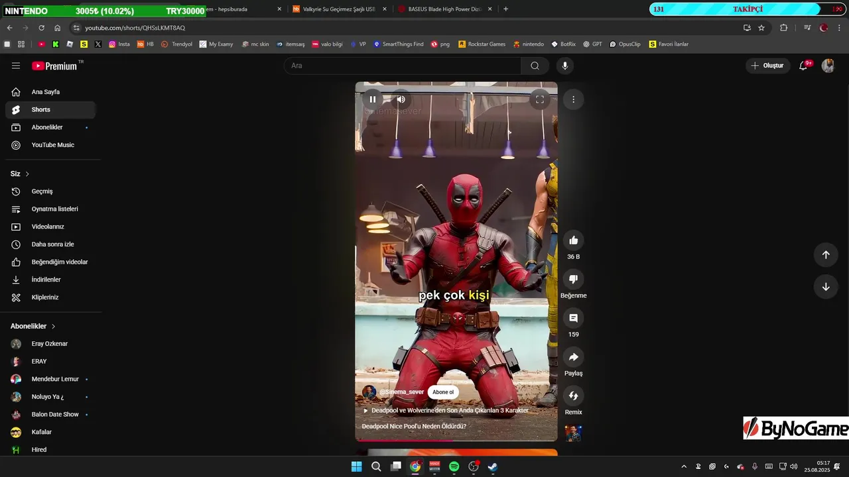Expand the Abonelikler subscriptions heading
The width and height of the screenshot is (849, 477).
(33, 327)
